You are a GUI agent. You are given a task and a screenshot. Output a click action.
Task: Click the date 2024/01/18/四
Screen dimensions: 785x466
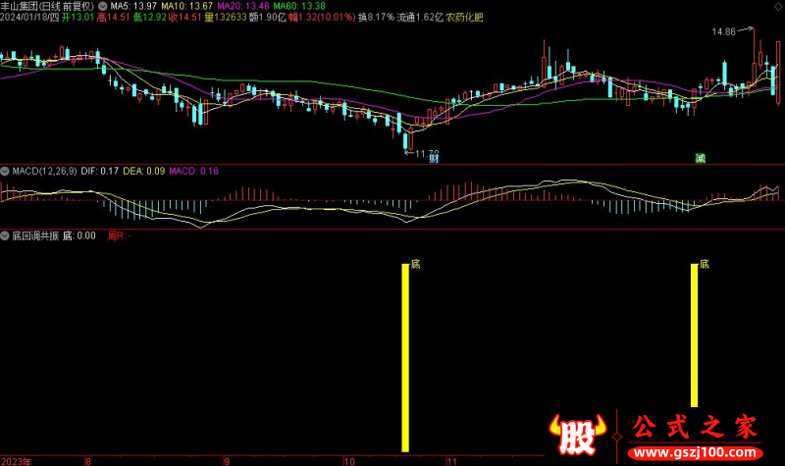[x=29, y=18]
